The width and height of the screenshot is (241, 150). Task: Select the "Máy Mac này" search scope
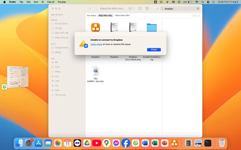click(x=105, y=15)
